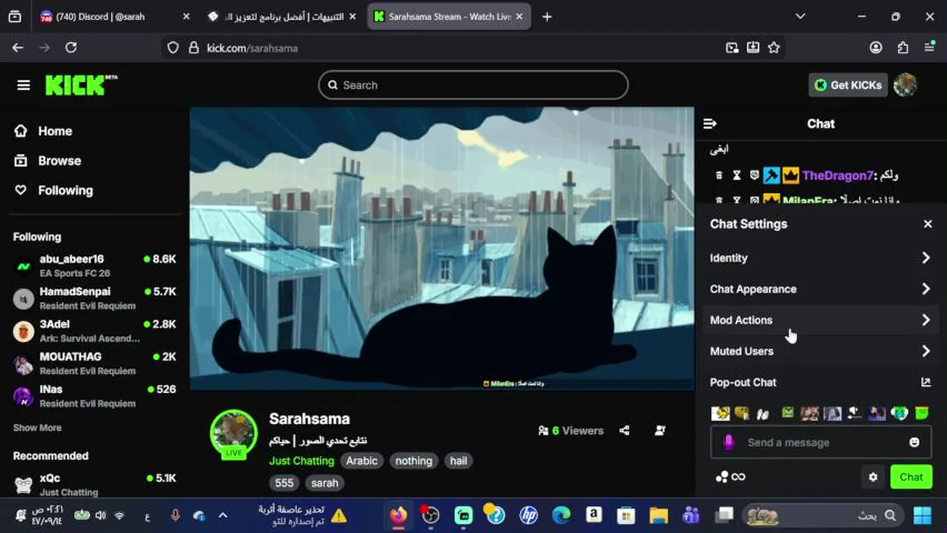The width and height of the screenshot is (947, 533).
Task: Open Pop-out Chat
Action: (x=820, y=382)
